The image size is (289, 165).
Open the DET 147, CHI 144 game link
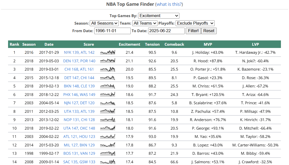[79, 78]
